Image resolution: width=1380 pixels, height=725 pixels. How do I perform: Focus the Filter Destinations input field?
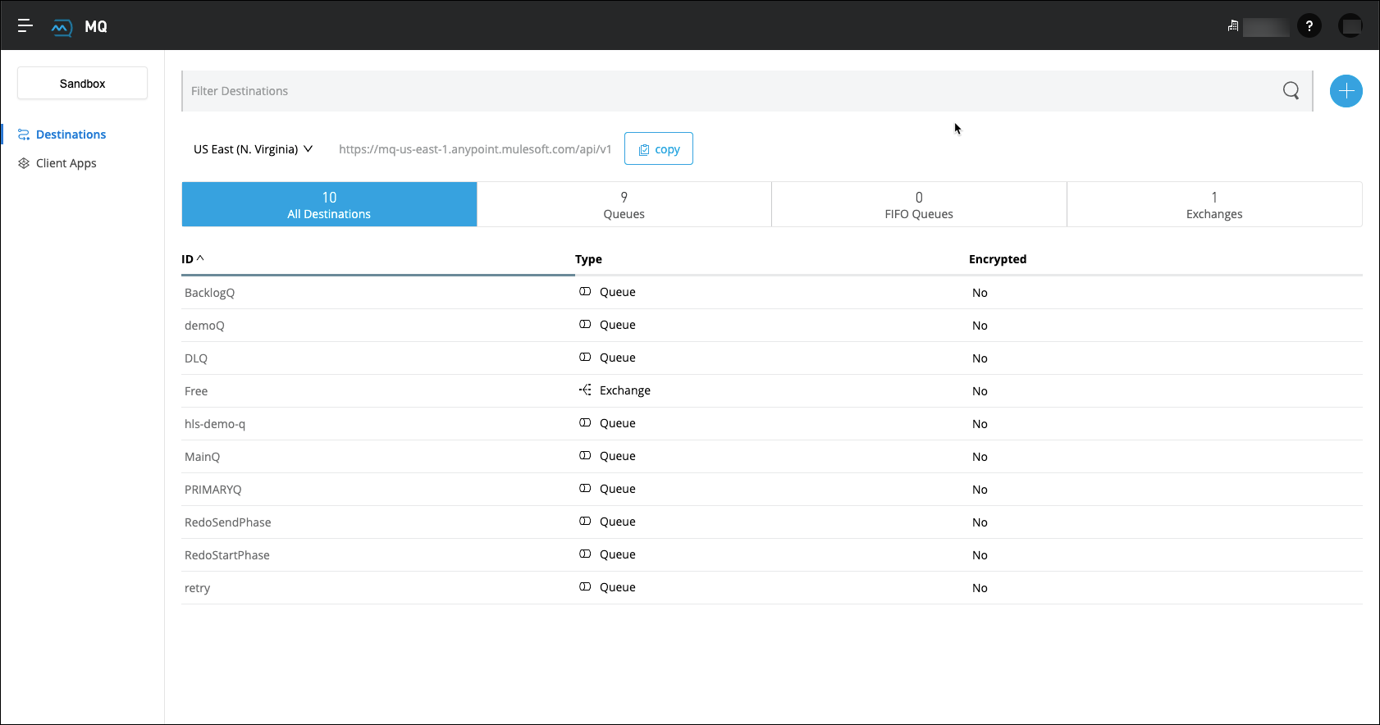[x=730, y=91]
